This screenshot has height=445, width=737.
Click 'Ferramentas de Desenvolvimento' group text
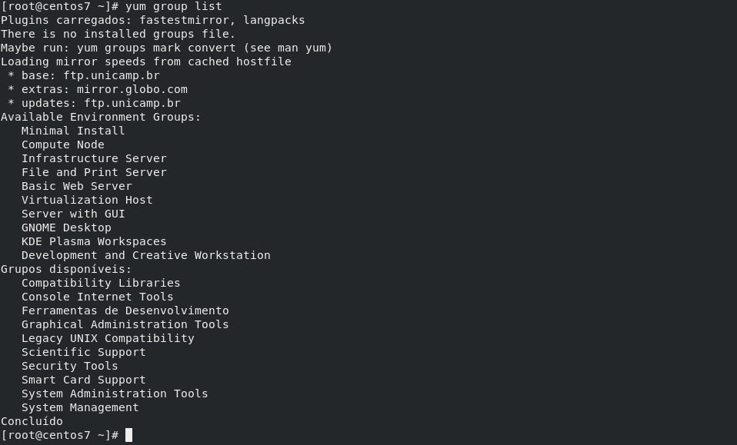pos(125,311)
